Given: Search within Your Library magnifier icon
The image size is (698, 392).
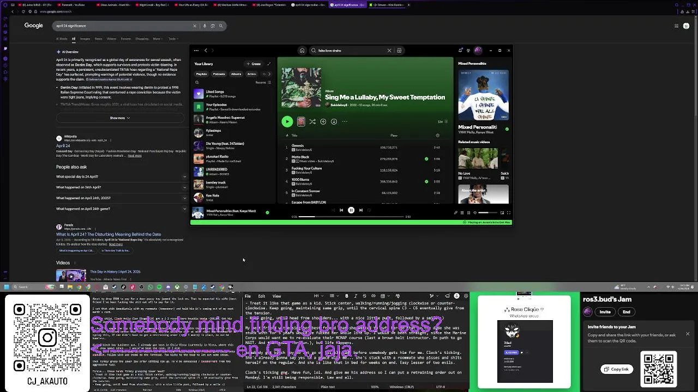Looking at the screenshot, I should click(197, 83).
